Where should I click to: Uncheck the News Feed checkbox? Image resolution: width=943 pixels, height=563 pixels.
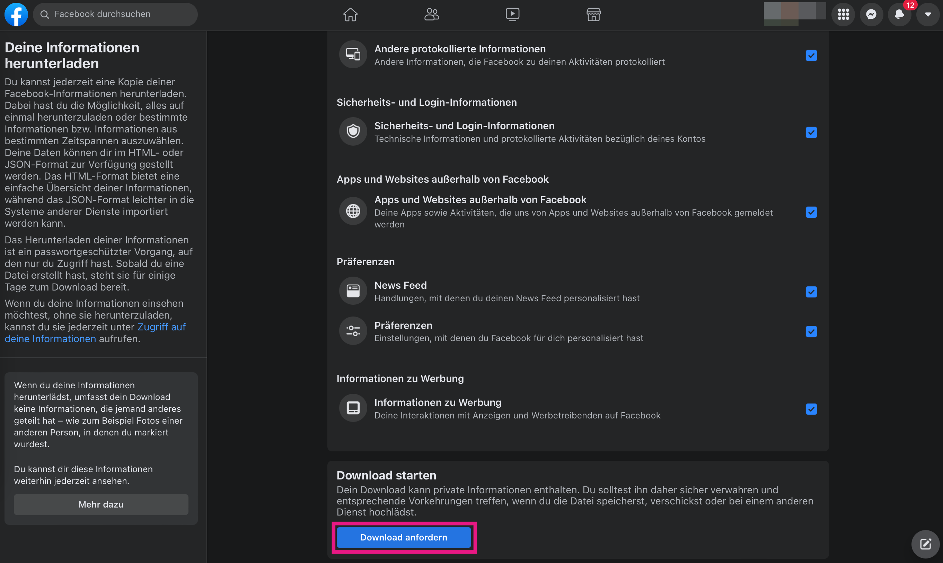point(811,292)
